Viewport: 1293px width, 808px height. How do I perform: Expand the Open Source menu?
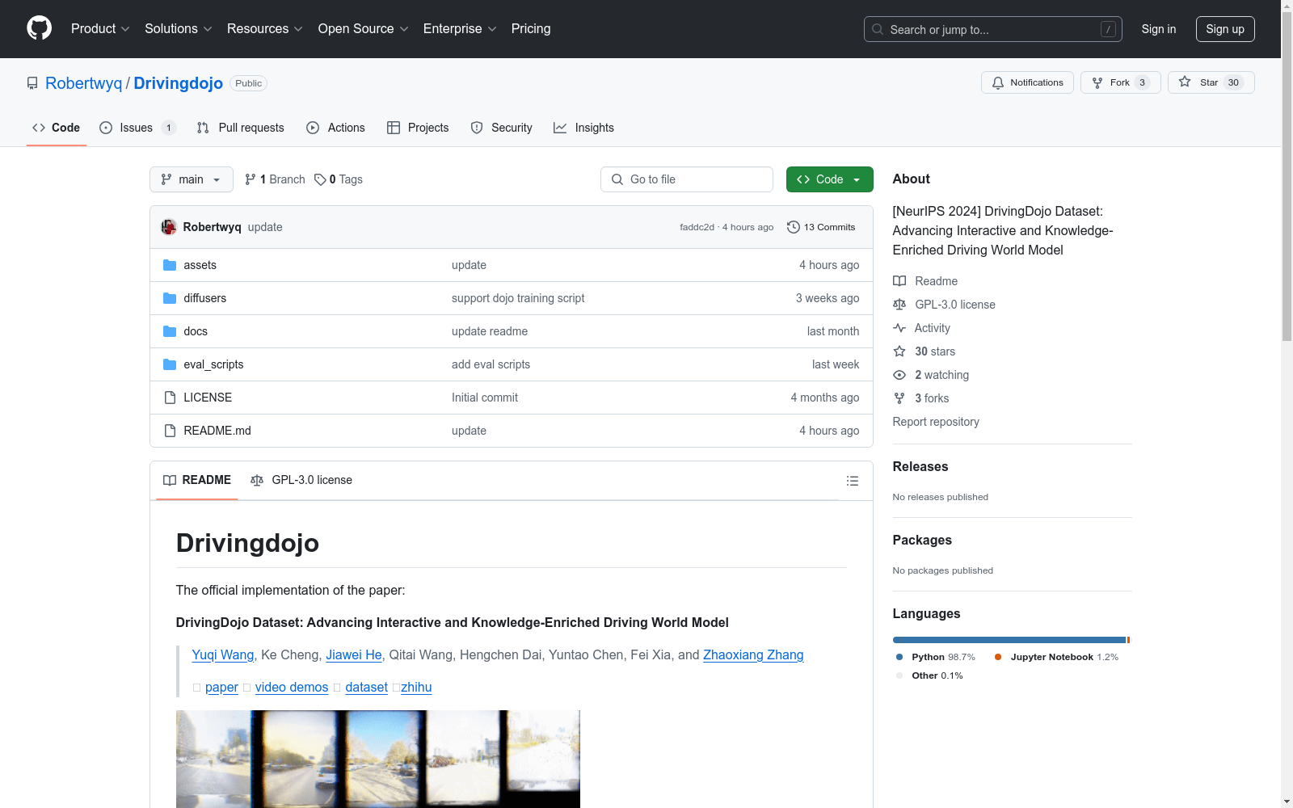pyautogui.click(x=364, y=28)
